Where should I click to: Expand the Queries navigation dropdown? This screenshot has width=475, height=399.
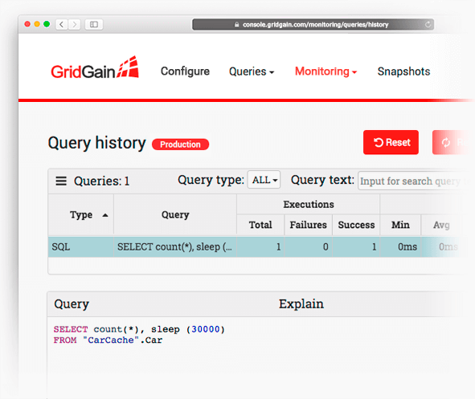pos(252,71)
